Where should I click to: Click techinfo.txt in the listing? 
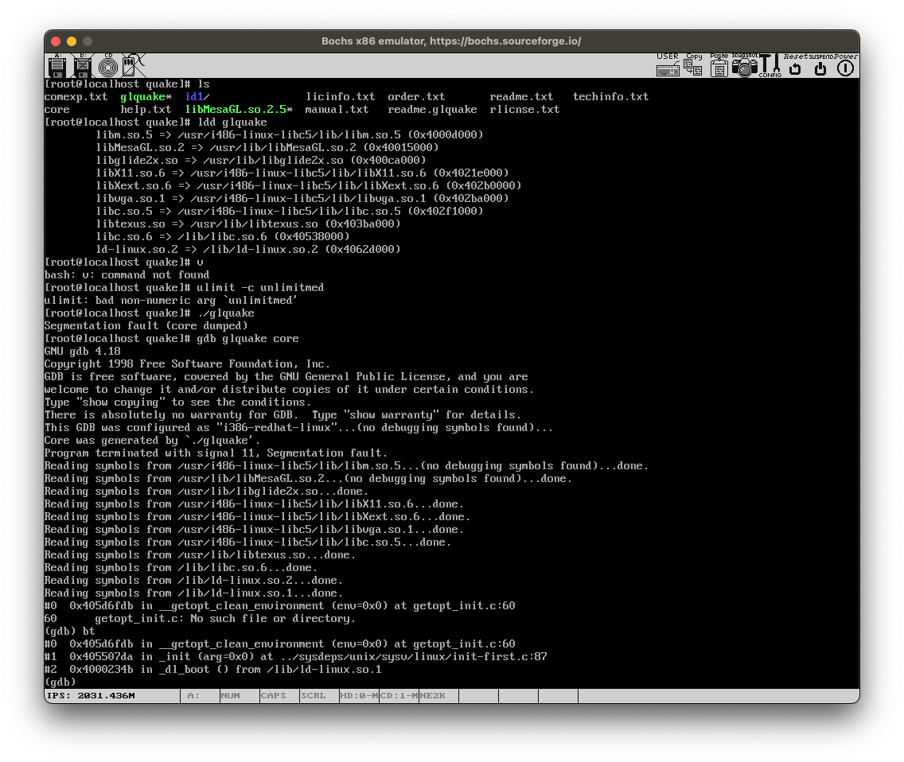point(610,97)
